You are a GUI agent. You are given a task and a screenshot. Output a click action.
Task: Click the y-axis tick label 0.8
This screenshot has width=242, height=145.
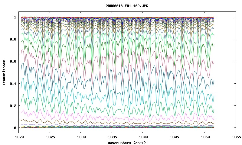coord(13,39)
